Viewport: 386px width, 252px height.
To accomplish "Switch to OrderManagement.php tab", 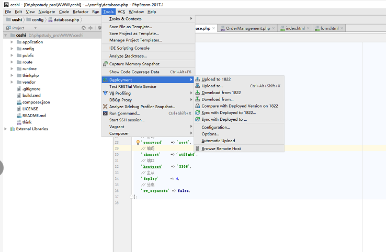I will [x=247, y=28].
